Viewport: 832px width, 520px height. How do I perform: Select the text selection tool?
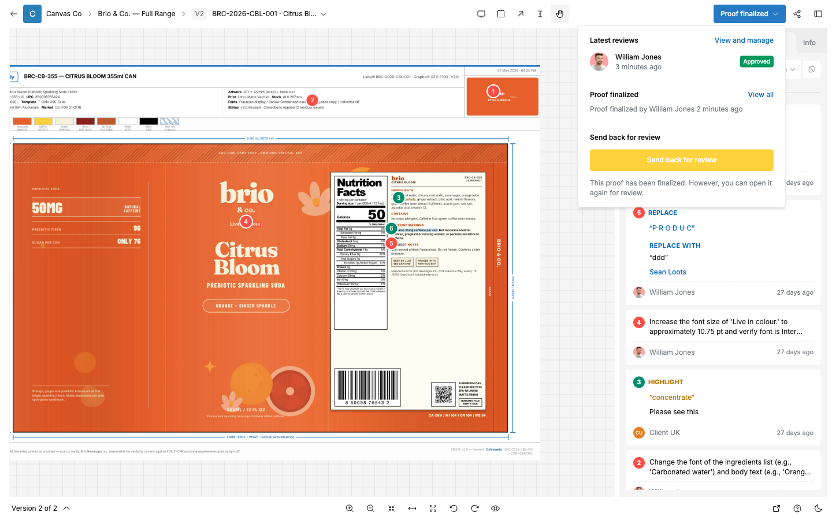click(540, 14)
